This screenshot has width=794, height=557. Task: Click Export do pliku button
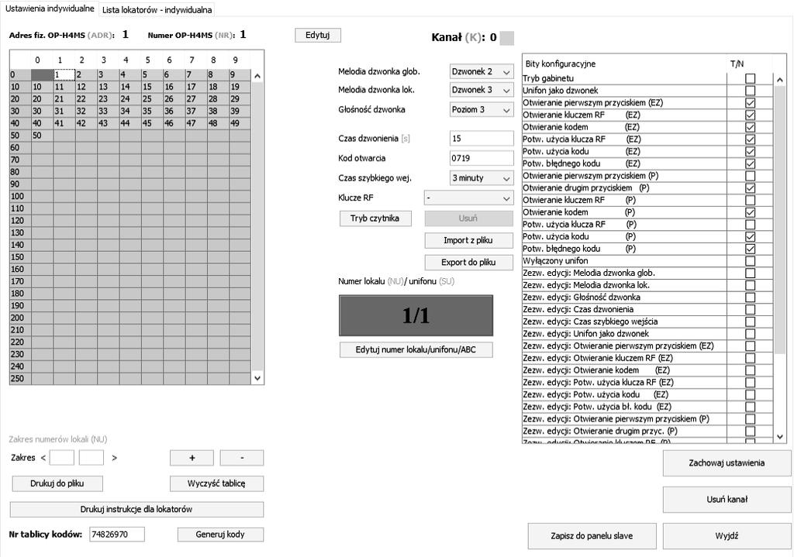pos(468,262)
